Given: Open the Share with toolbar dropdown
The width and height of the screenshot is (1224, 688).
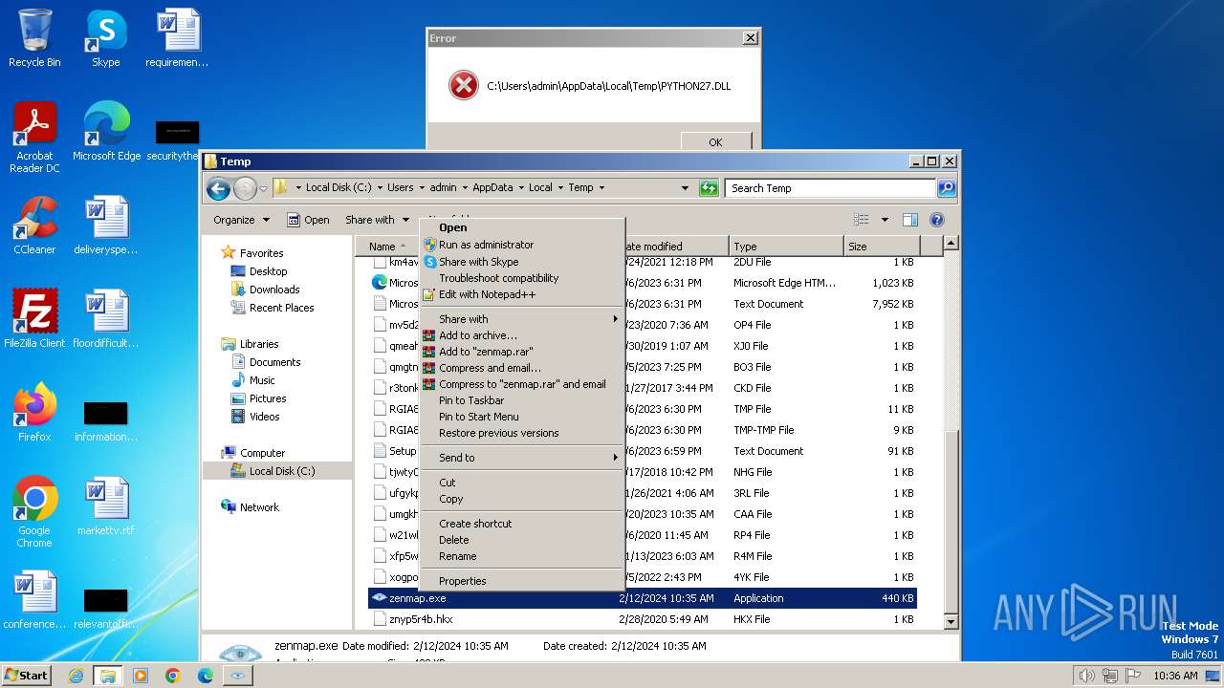Looking at the screenshot, I should click(378, 220).
